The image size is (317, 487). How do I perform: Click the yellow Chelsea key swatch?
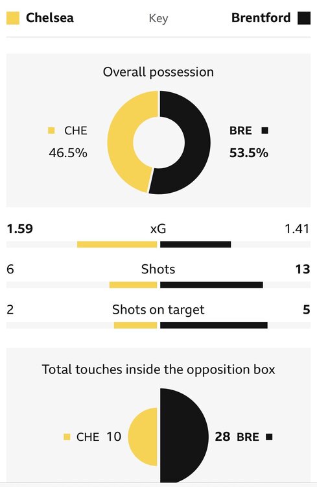click(x=13, y=18)
